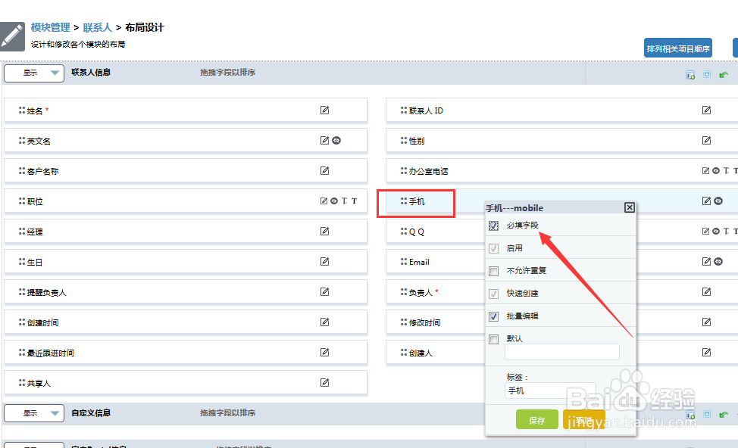Open edit properties for 英文名 field
Image resolution: width=738 pixels, height=448 pixels.
point(324,140)
